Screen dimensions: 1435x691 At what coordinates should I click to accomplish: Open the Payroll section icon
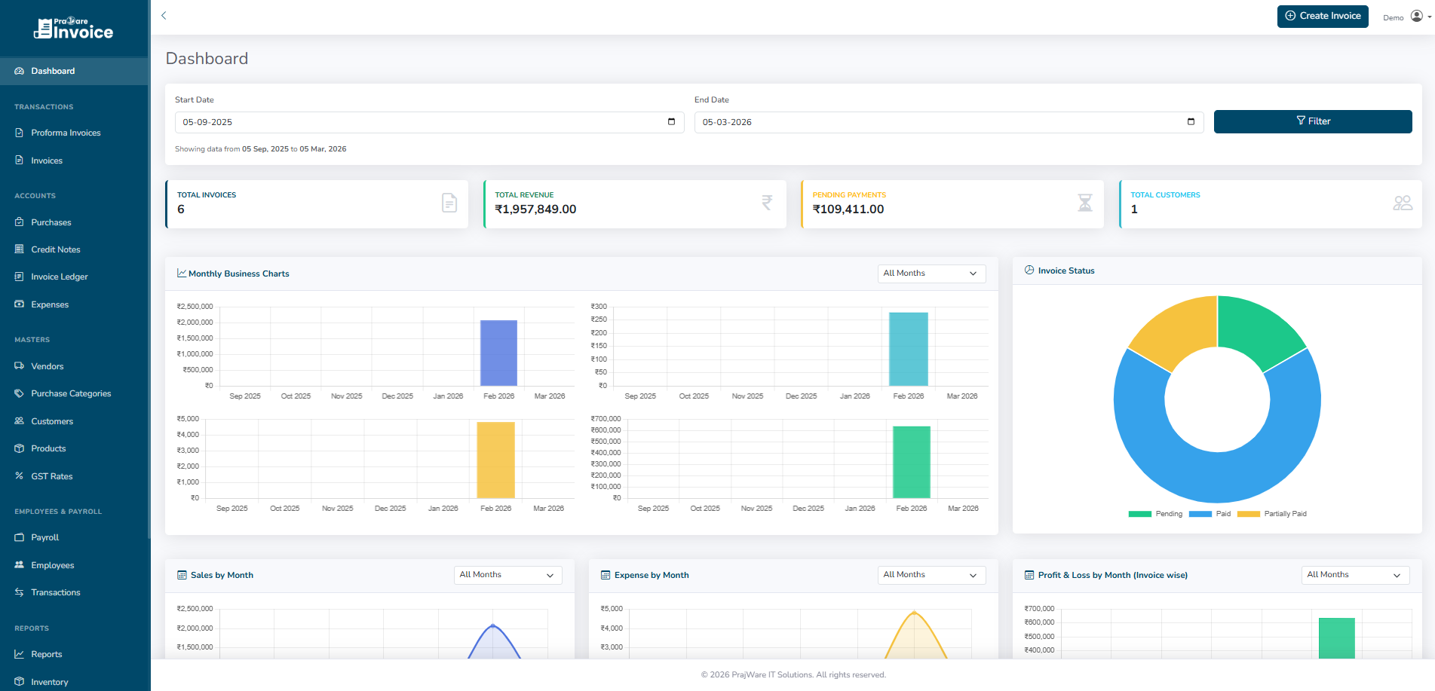(x=18, y=537)
